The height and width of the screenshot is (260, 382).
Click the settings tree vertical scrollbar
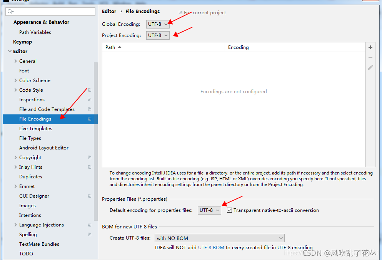pyautogui.click(x=96, y=141)
